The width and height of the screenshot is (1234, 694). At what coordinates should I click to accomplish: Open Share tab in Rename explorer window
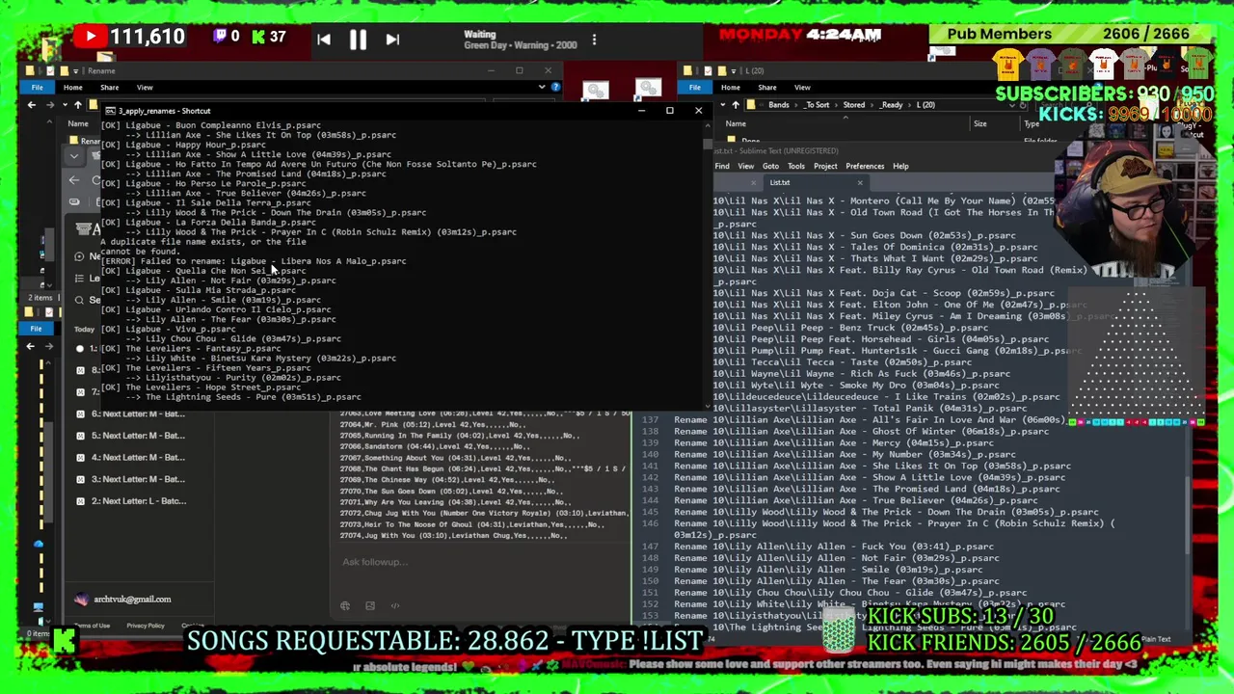point(109,88)
